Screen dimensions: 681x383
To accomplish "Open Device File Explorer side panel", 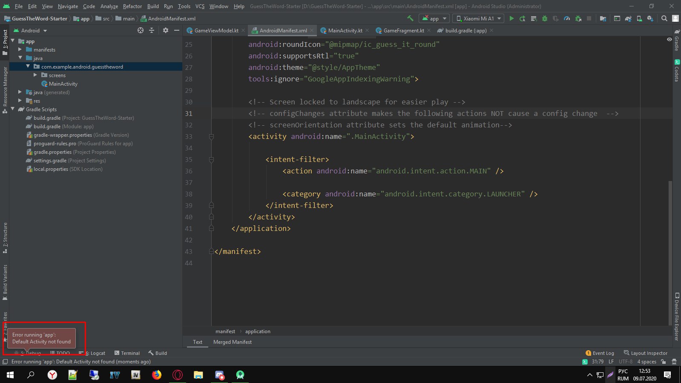I will (x=676, y=317).
